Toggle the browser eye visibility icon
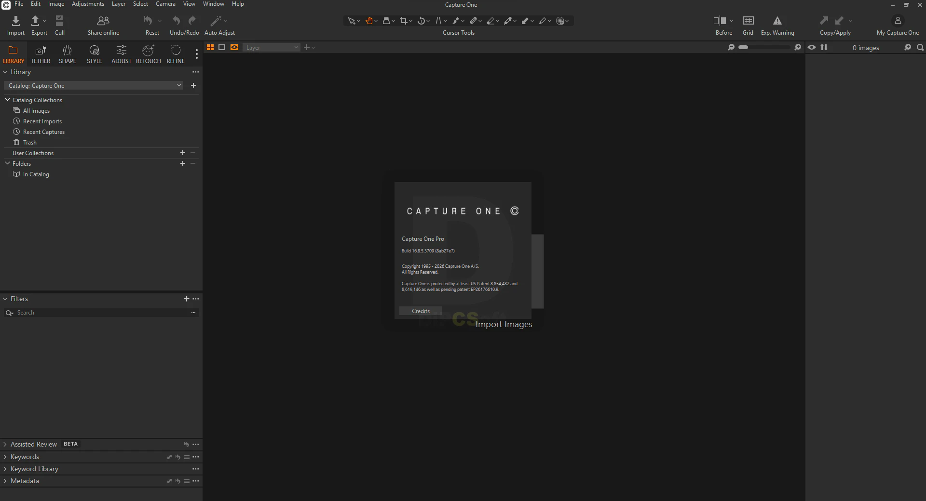Image resolution: width=926 pixels, height=501 pixels. [812, 47]
